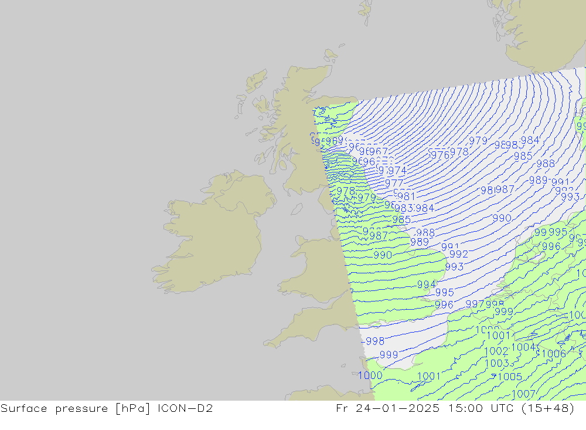Click the 992 isobar label
Image resolution: width=586 pixels, height=430 pixels.
point(459,254)
